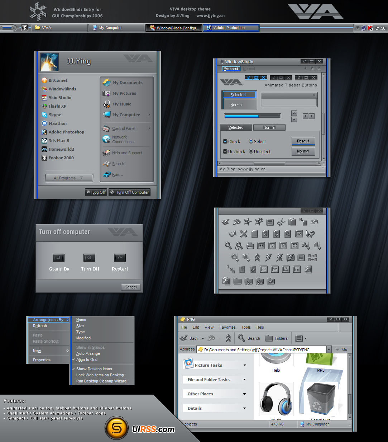Click the Log Off button
The image size is (388, 442).
click(x=96, y=192)
